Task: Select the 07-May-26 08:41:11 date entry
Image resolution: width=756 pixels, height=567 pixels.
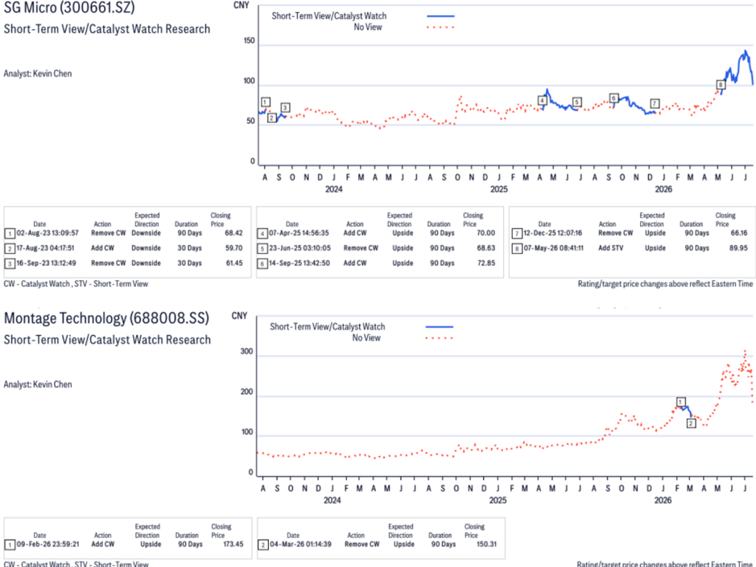Action: (553, 248)
